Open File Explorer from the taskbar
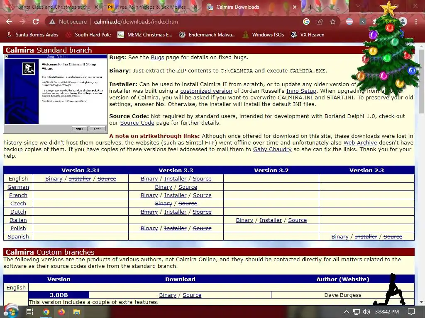This screenshot has height=318, width=425. (77, 312)
